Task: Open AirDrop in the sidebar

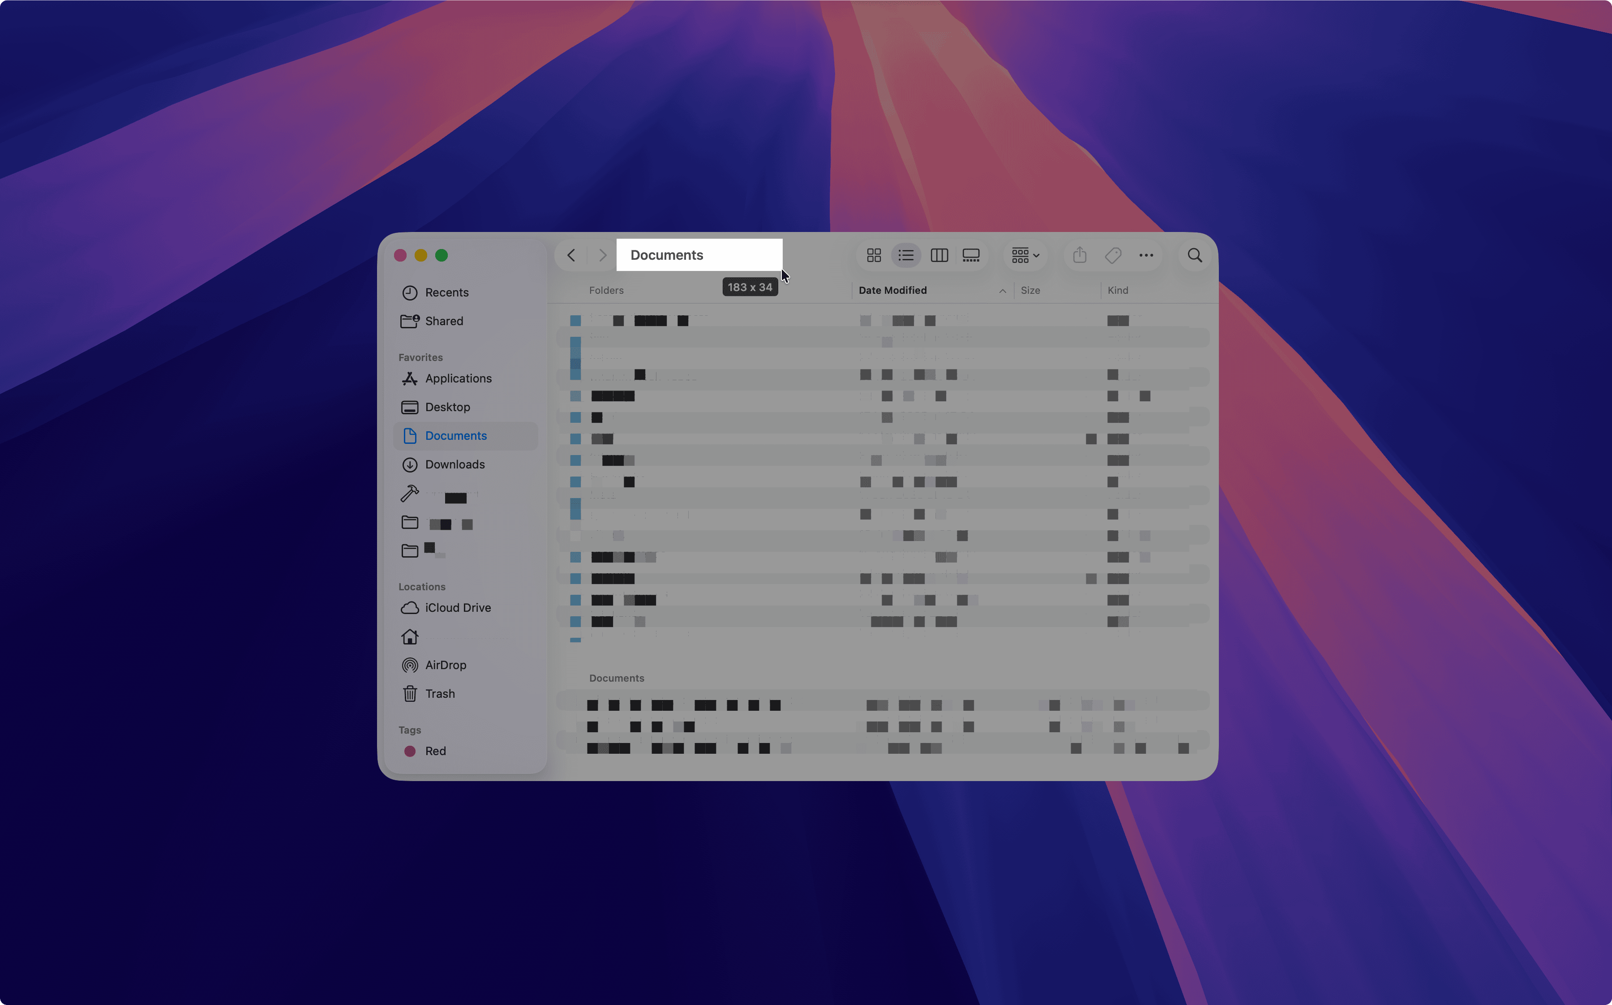Action: tap(445, 666)
